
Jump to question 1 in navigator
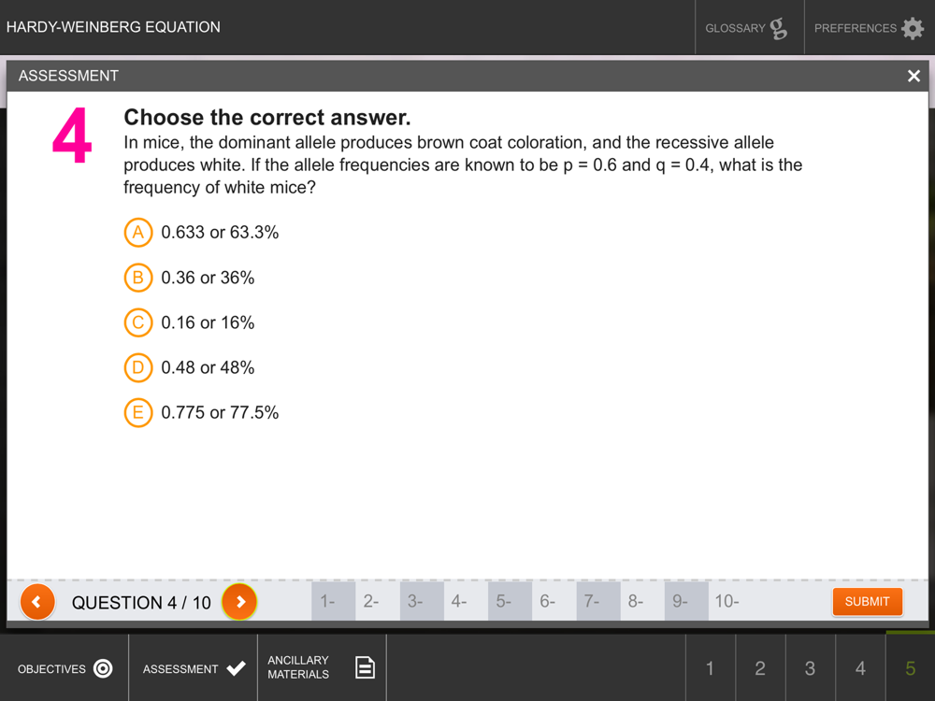pyautogui.click(x=334, y=601)
